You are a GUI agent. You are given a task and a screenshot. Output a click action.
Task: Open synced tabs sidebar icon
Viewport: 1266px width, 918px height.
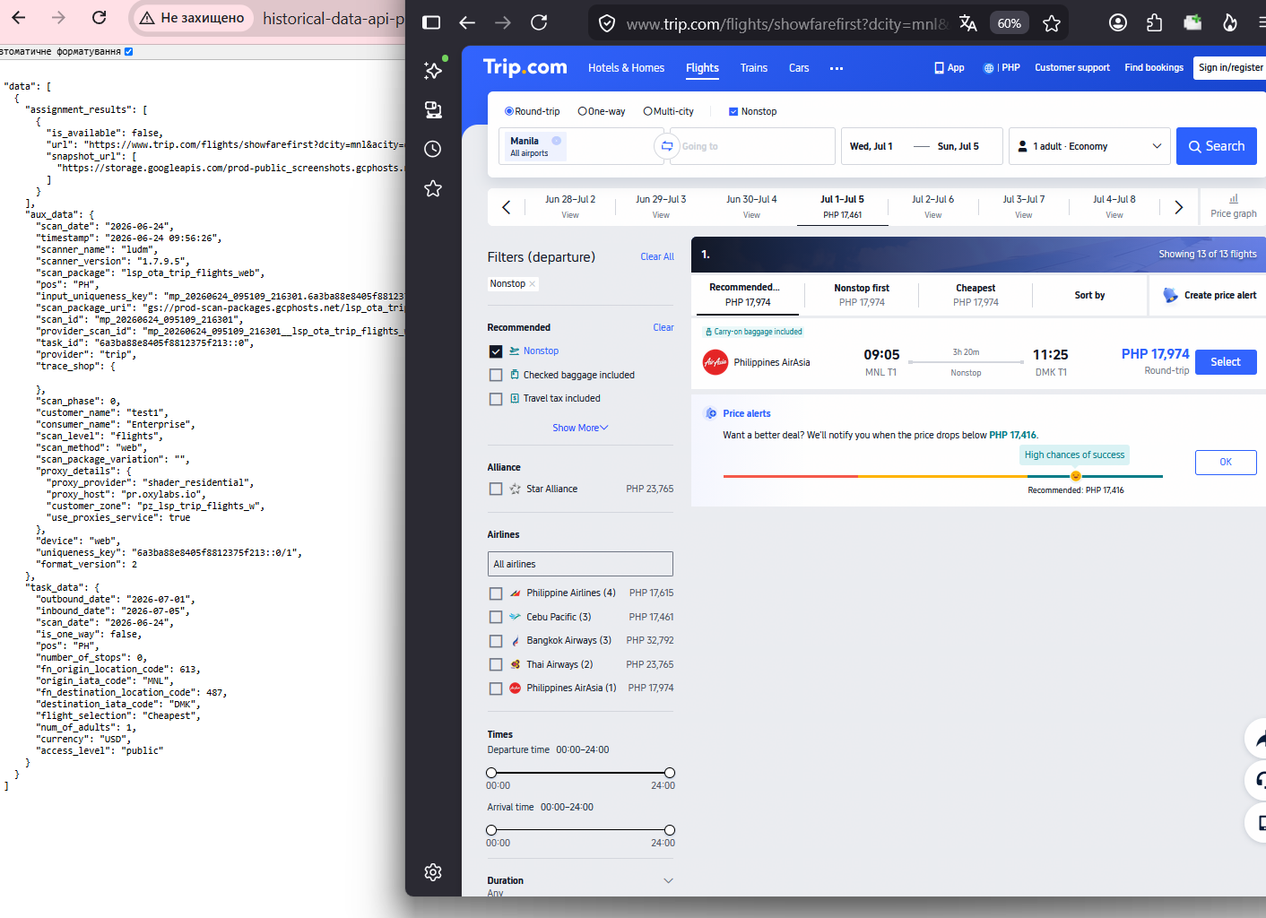(x=433, y=109)
